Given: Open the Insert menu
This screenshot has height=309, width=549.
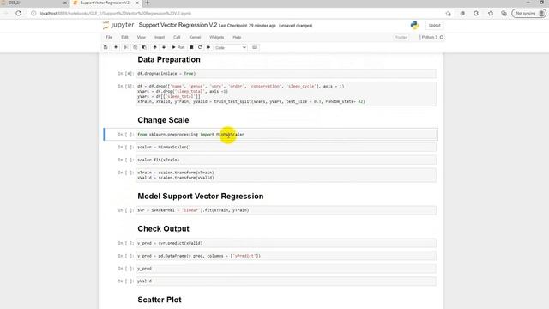Looking at the screenshot, I should 160,37.
